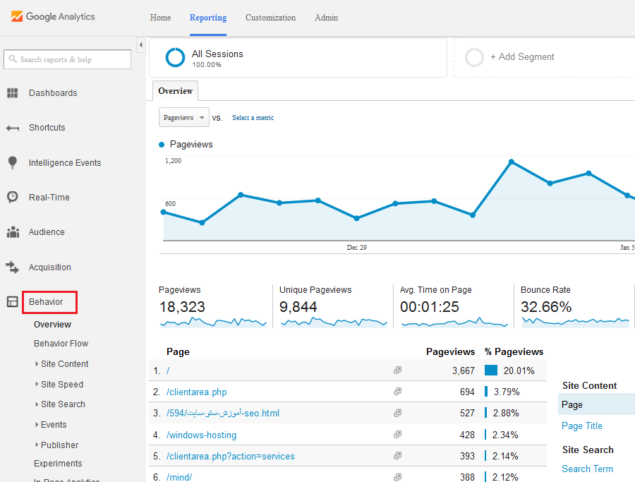Click the Real-Time clock icon
Image resolution: width=635 pixels, height=482 pixels.
pos(13,198)
